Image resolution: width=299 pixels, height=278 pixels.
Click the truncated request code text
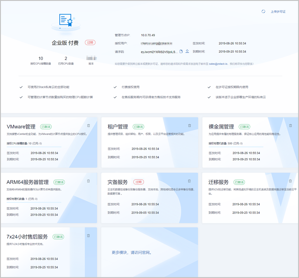pos(159,52)
